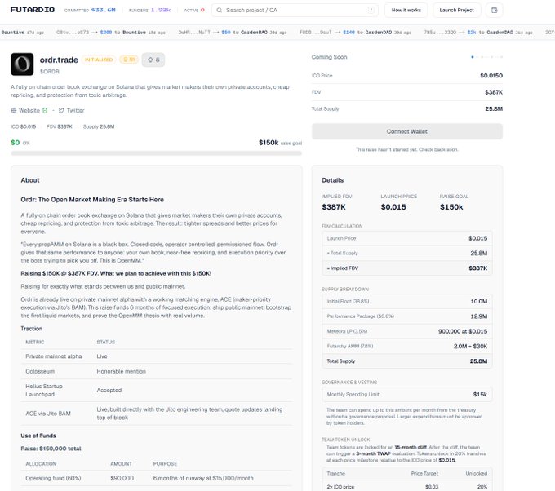Click the ordr.trade project title

59,60
